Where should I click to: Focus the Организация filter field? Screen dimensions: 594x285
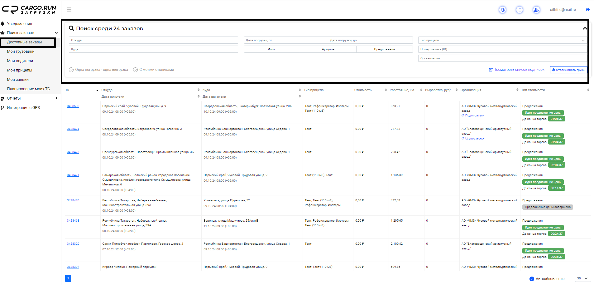(x=502, y=58)
